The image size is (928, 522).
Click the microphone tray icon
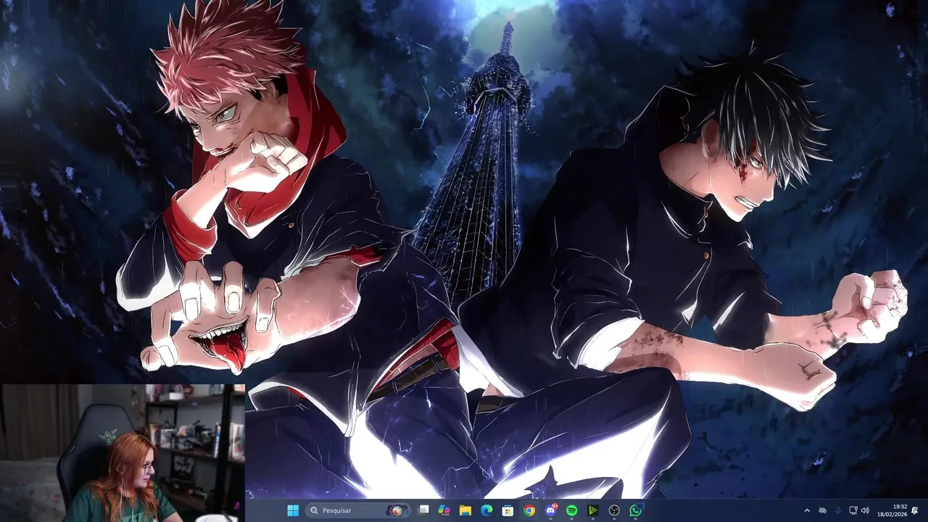(837, 510)
